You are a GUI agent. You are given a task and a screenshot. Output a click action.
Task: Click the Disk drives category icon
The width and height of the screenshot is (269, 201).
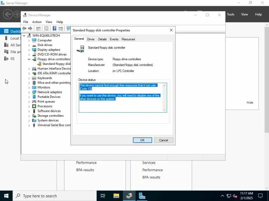pos(34,45)
